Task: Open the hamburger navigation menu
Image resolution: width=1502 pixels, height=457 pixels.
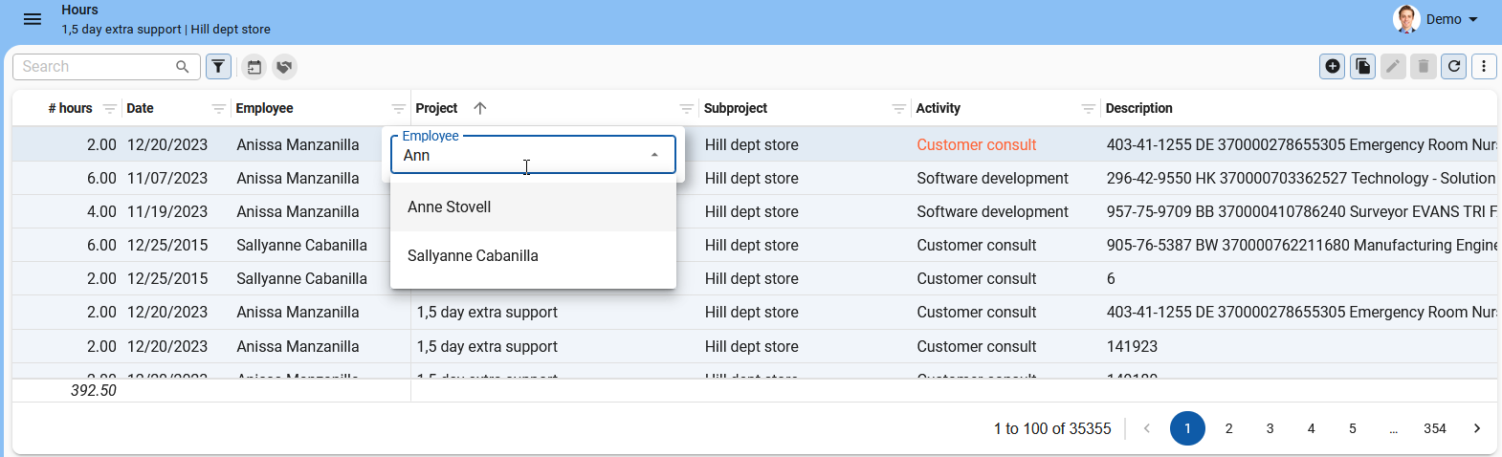Action: click(32, 19)
